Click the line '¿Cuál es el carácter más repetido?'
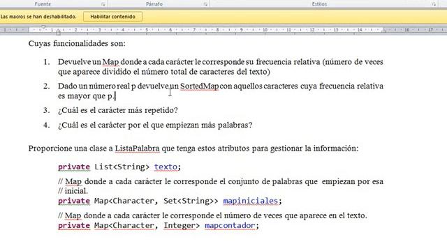447x251 pixels. [x=118, y=110]
